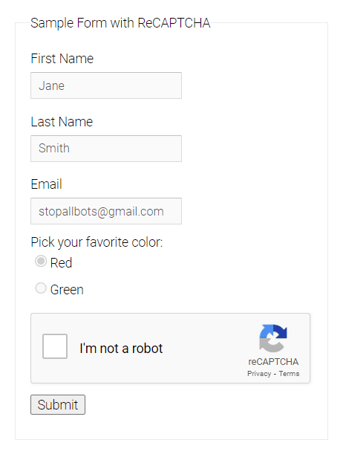Click the I'm not a robot text
This screenshot has height=463, width=343.
tap(121, 349)
